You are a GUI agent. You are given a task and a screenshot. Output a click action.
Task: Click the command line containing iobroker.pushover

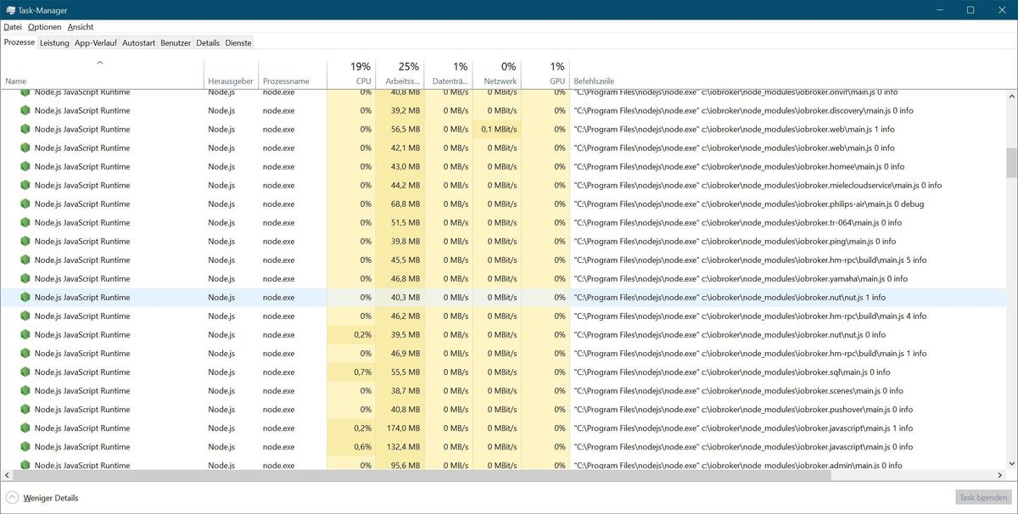point(743,409)
